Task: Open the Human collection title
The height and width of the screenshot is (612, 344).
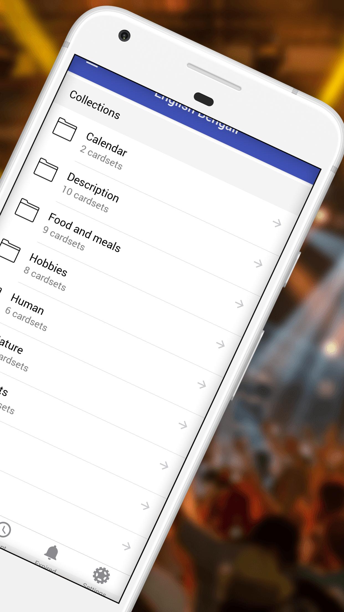Action: (27, 304)
